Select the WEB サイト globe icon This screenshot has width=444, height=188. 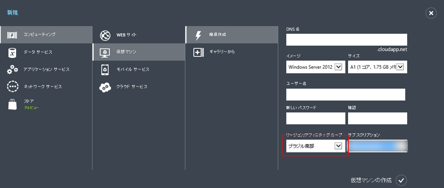[105, 35]
